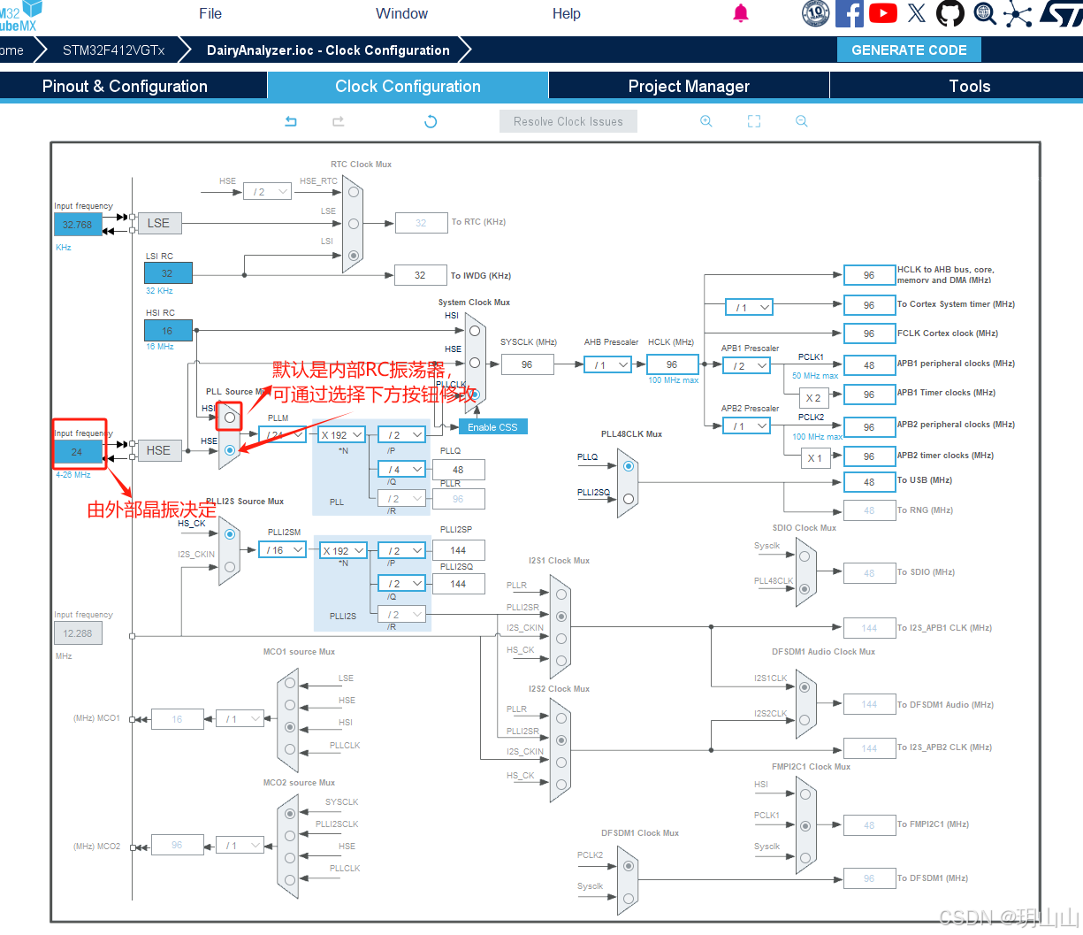The height and width of the screenshot is (935, 1083).
Task: Open the PLLI2SM /16 divider dropdown
Action: coord(283,549)
